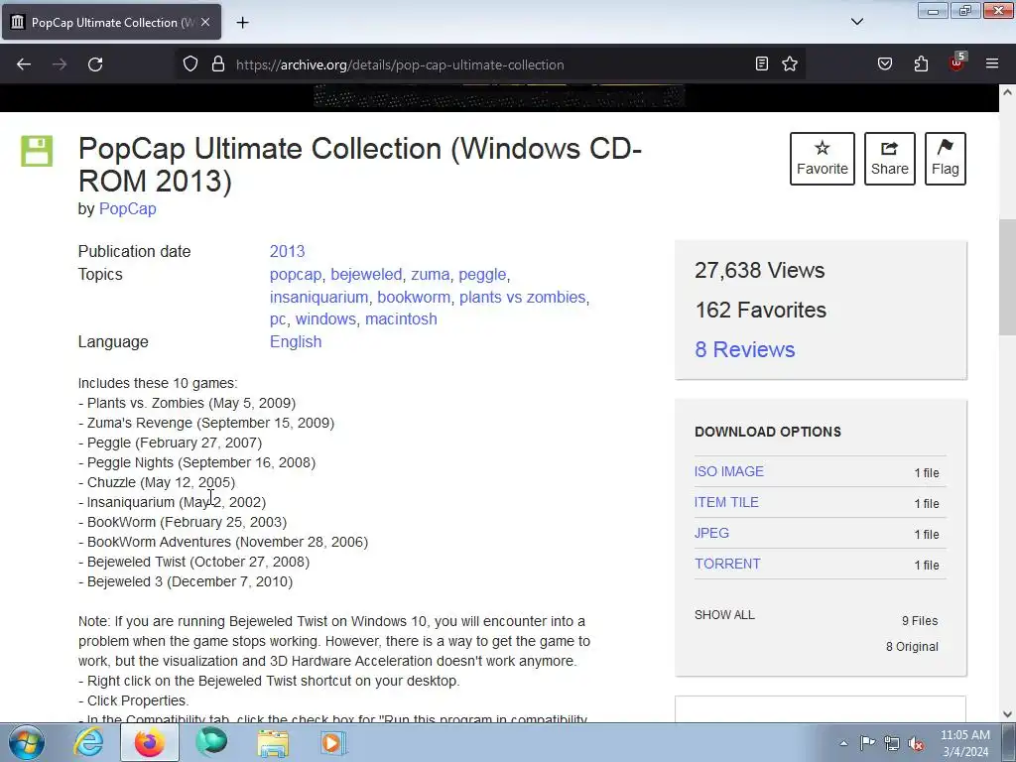This screenshot has height=762, width=1016.
Task: Open the bookworm topic link
Action: click(x=414, y=297)
